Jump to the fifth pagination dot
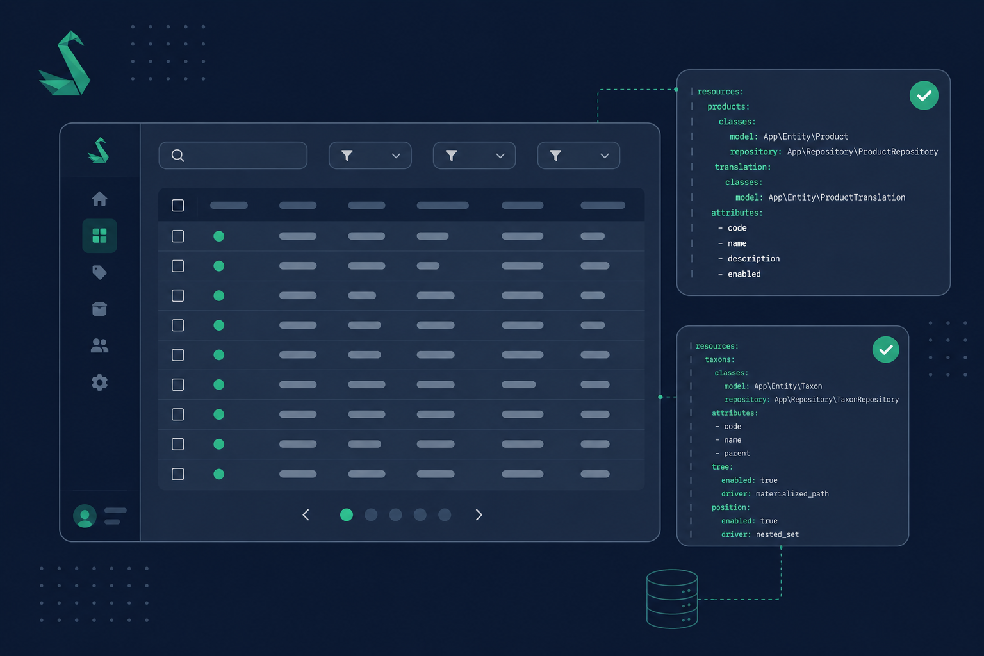 pyautogui.click(x=445, y=514)
